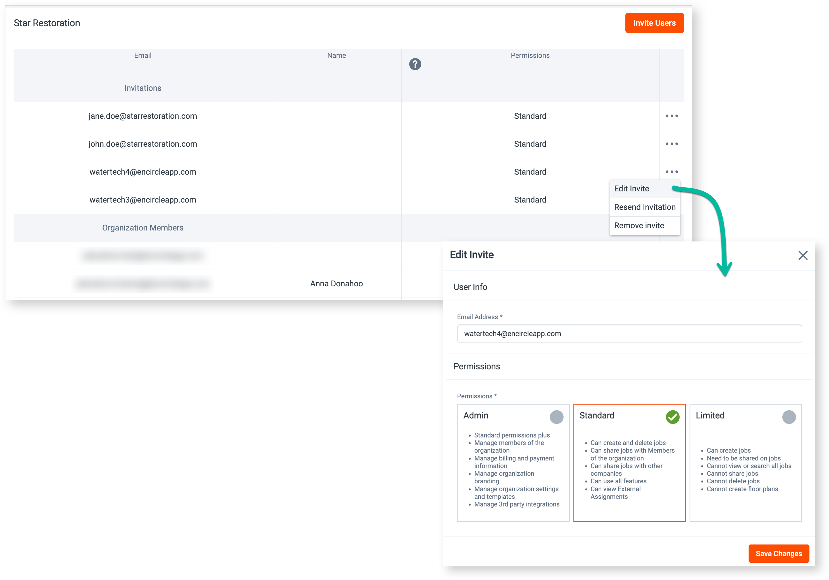Select the Admin permissions card
The image size is (829, 580).
point(513,469)
